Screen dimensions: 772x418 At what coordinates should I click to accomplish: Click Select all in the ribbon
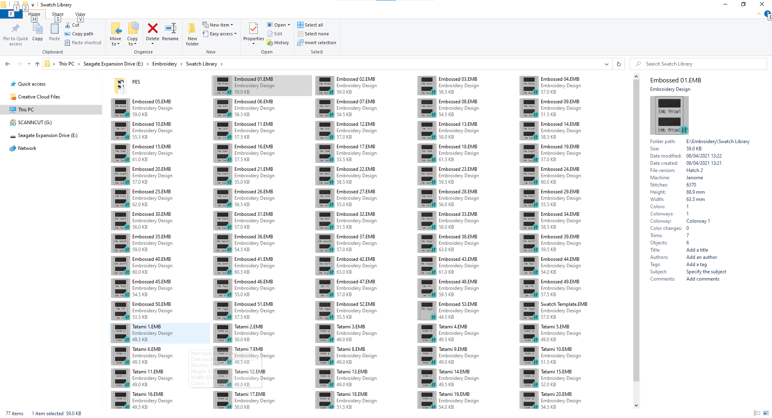click(x=310, y=25)
